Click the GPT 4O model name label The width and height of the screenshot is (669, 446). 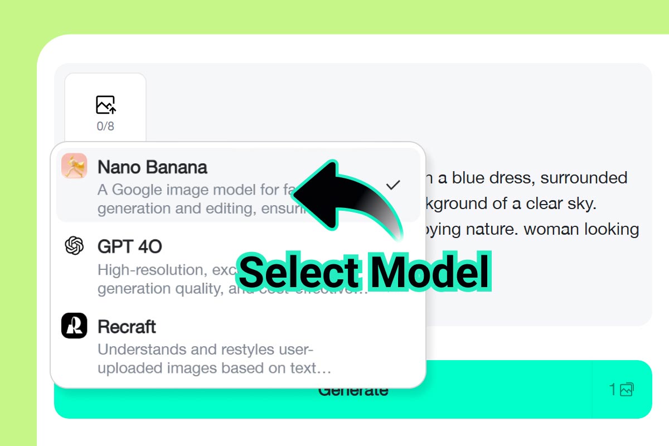point(129,246)
